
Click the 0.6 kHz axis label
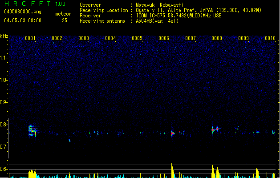click(x=4, y=169)
